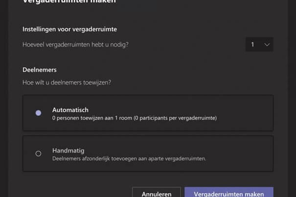Viewport: 296px width, 197px height.
Task: Open the room count dropdown showing 1
Action: click(x=259, y=44)
